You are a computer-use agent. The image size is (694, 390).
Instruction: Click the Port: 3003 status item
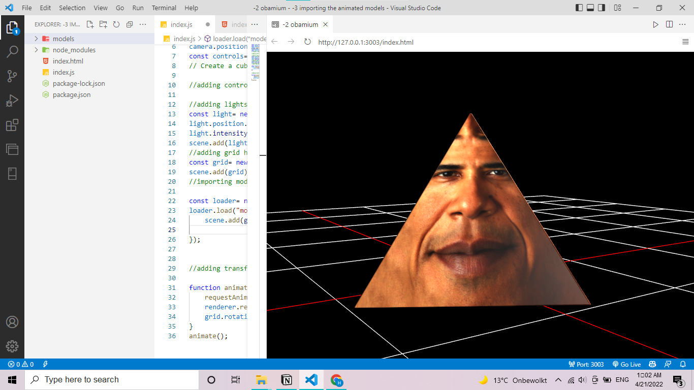tap(586, 364)
